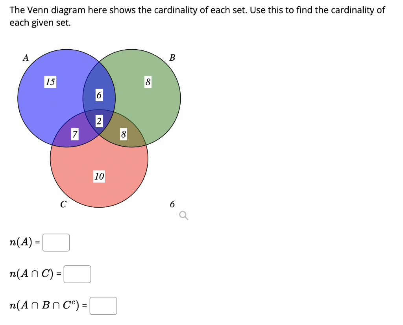The height and width of the screenshot is (325, 403).
Task: Click the number 2 at the center intersection
Action: [98, 121]
